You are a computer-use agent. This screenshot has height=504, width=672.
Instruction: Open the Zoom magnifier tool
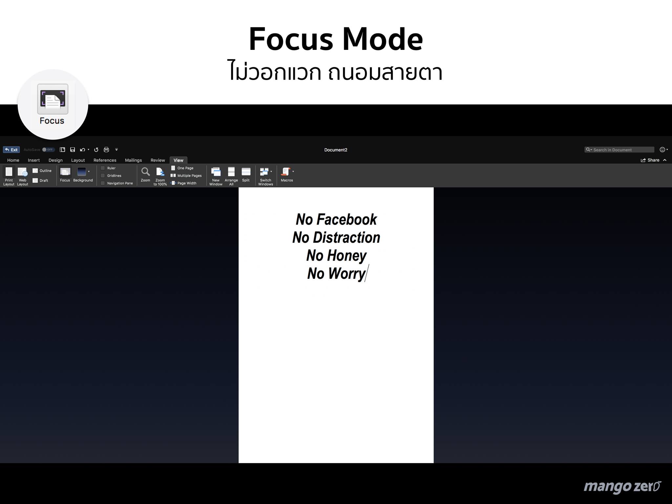coord(145,172)
